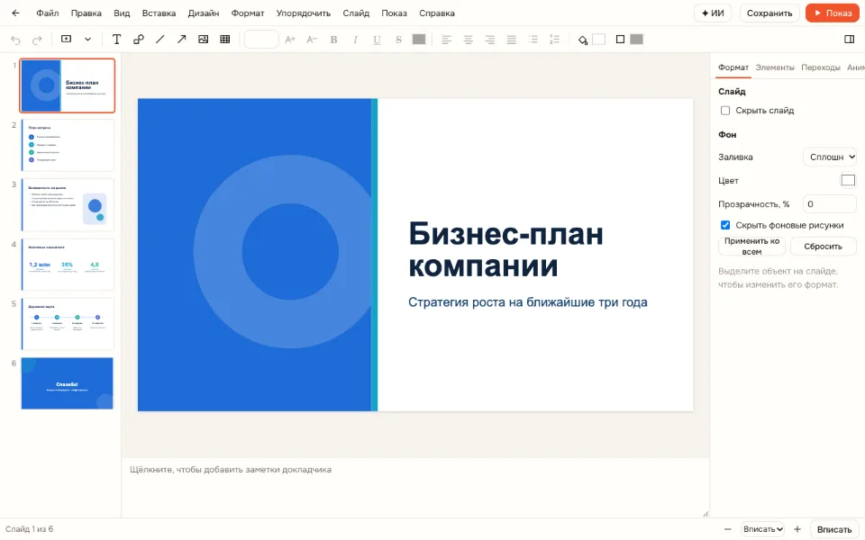Screen dimensions: 865x540
Task: Apply a numbered list
Action: [554, 40]
